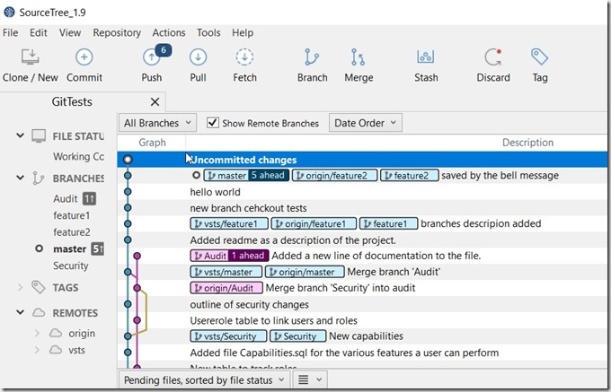Viewport: 611px width, 392px height.
Task: Click the Description column header
Action: (527, 143)
